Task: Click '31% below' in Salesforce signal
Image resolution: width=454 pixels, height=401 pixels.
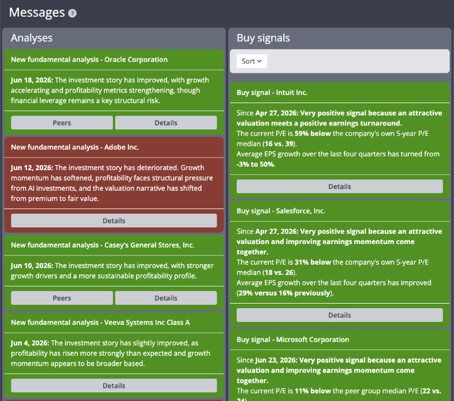Action: tap(313, 262)
